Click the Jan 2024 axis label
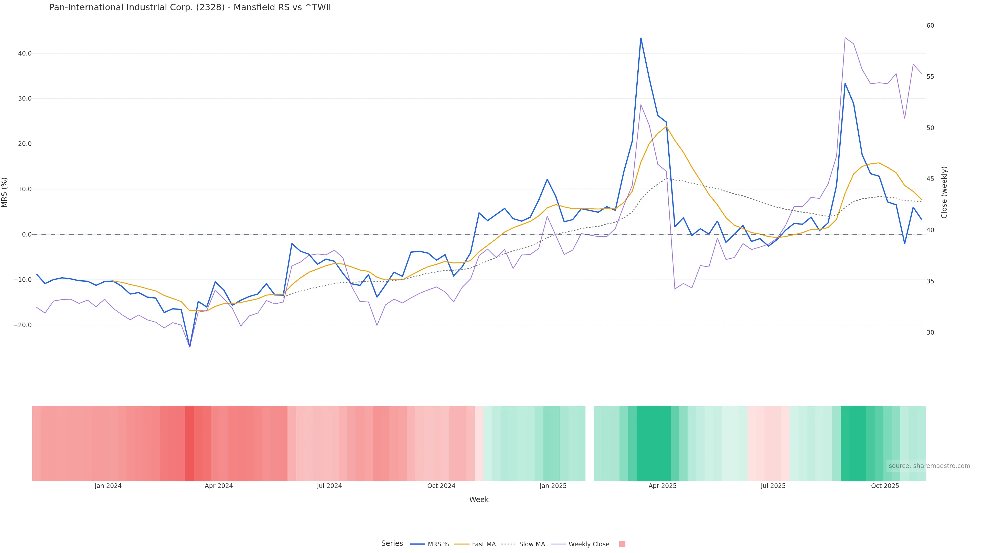 (108, 486)
